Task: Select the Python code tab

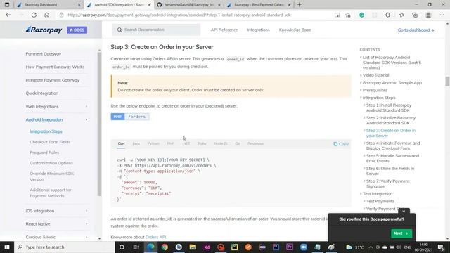Action: click(153, 143)
